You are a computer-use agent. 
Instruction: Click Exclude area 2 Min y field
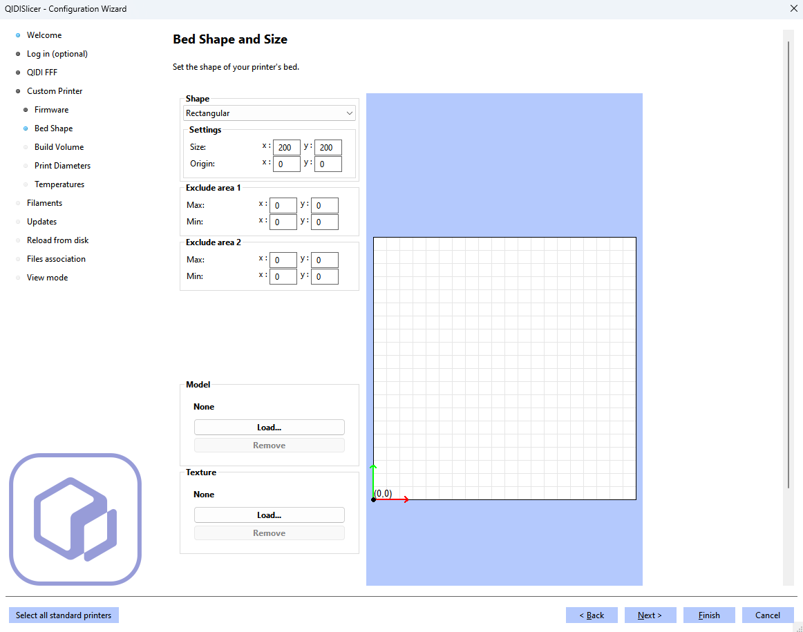click(x=324, y=276)
